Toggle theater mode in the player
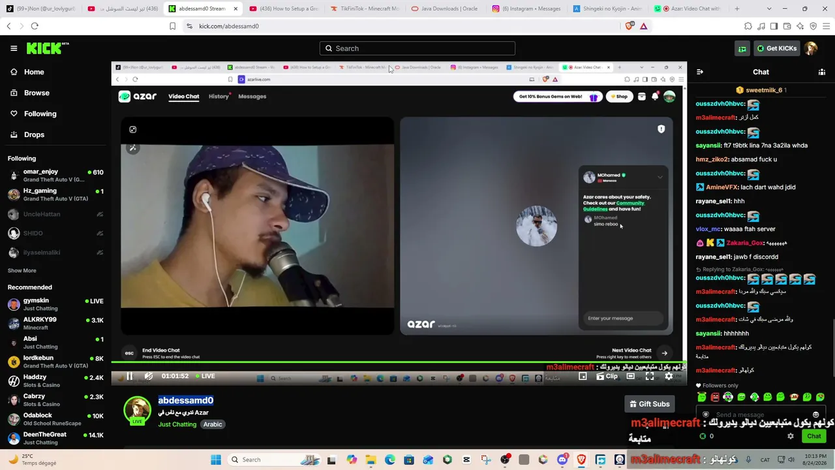835x470 pixels. (x=631, y=376)
